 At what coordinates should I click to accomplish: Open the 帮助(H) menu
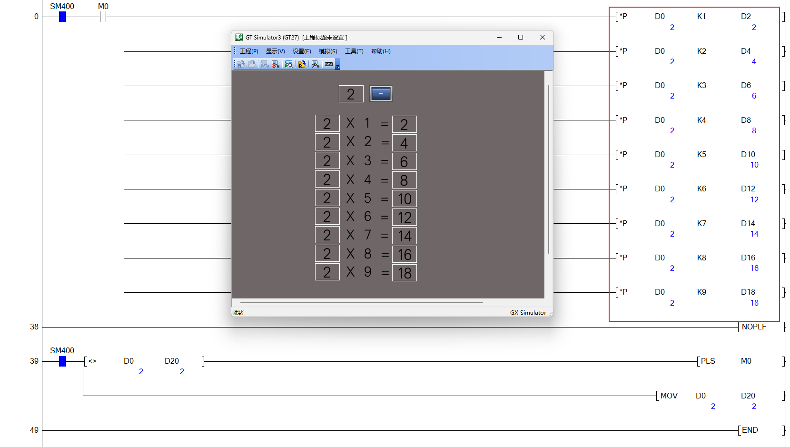[x=380, y=51]
